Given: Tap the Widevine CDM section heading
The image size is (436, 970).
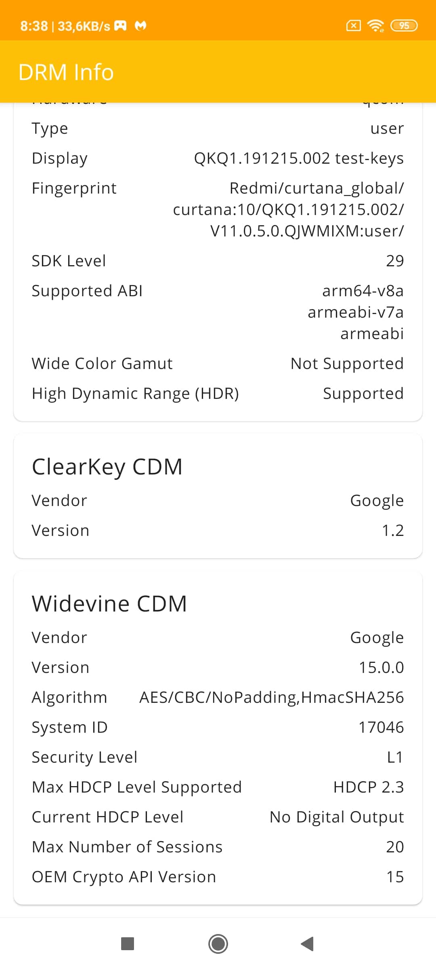Looking at the screenshot, I should tap(109, 603).
